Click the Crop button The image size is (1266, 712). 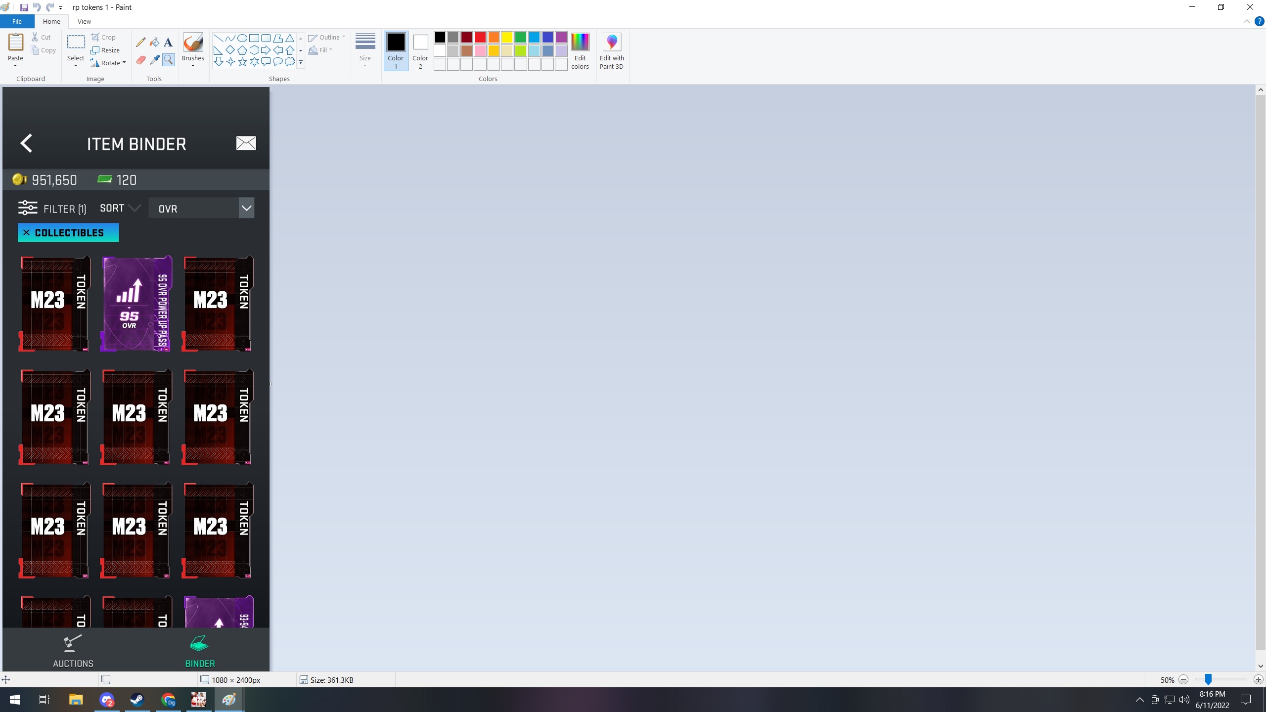[x=103, y=38]
